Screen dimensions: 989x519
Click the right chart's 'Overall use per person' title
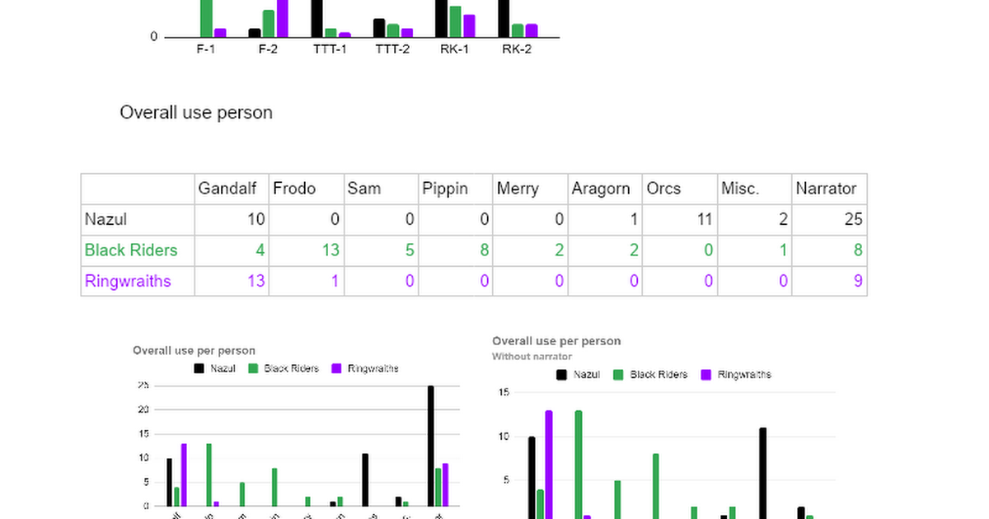556,341
